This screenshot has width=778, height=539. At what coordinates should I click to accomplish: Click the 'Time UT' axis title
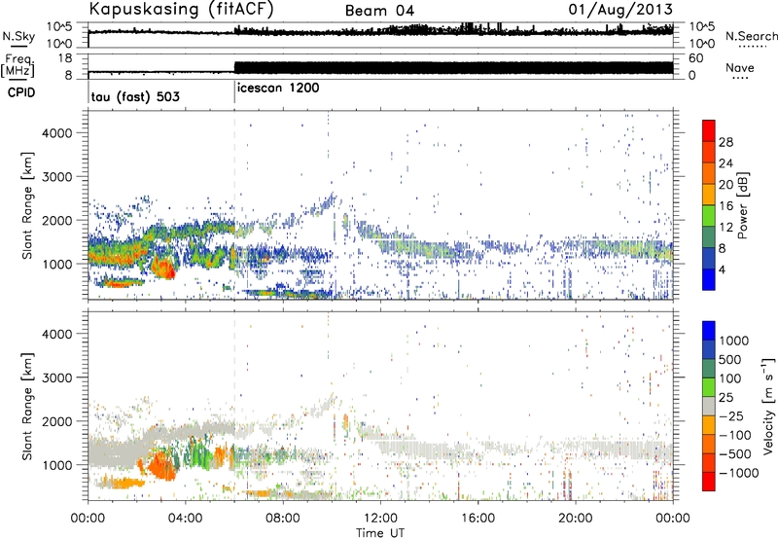coord(380,533)
